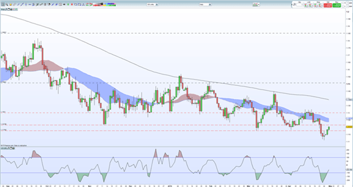Click the green Buy button
The width and height of the screenshot is (353, 187).
[336, 5]
